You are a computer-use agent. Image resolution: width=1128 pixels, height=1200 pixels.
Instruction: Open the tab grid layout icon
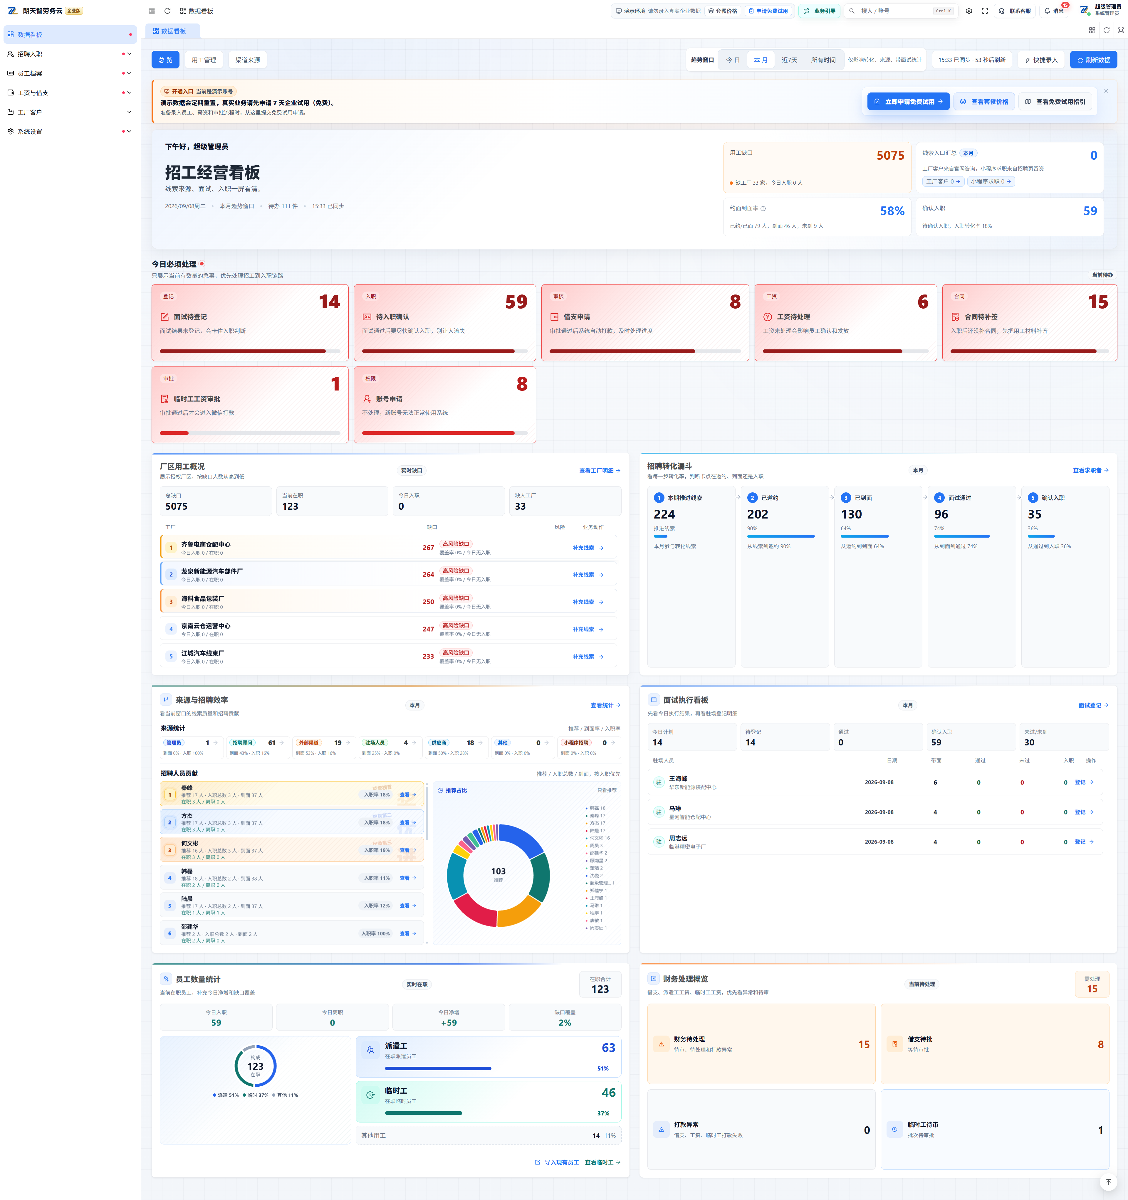click(x=1092, y=30)
